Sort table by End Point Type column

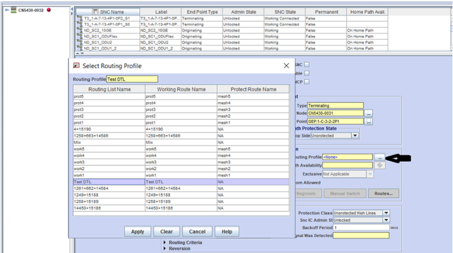click(202, 12)
